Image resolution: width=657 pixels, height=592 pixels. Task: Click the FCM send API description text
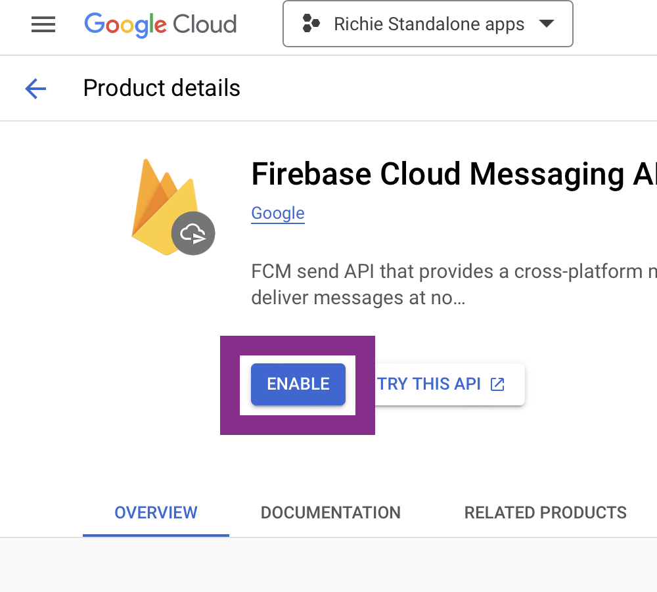point(453,284)
